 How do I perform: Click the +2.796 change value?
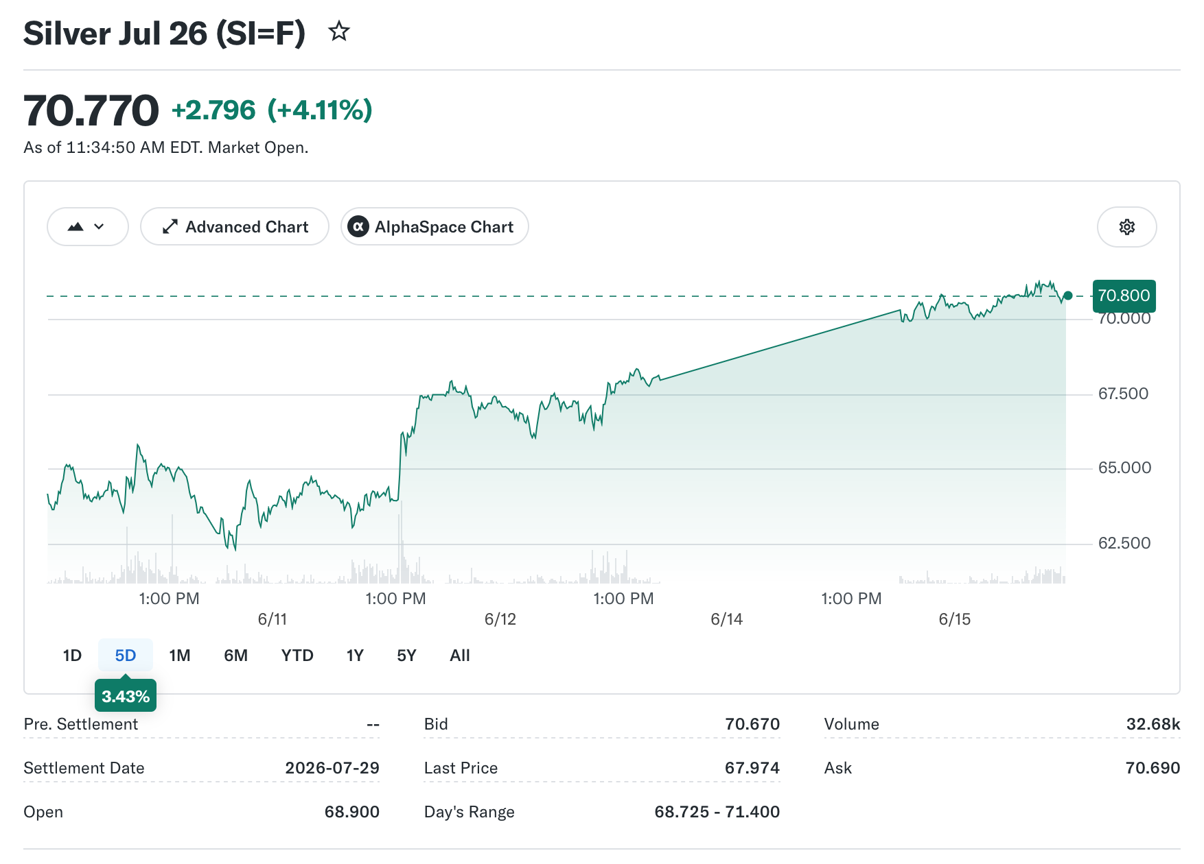point(213,110)
